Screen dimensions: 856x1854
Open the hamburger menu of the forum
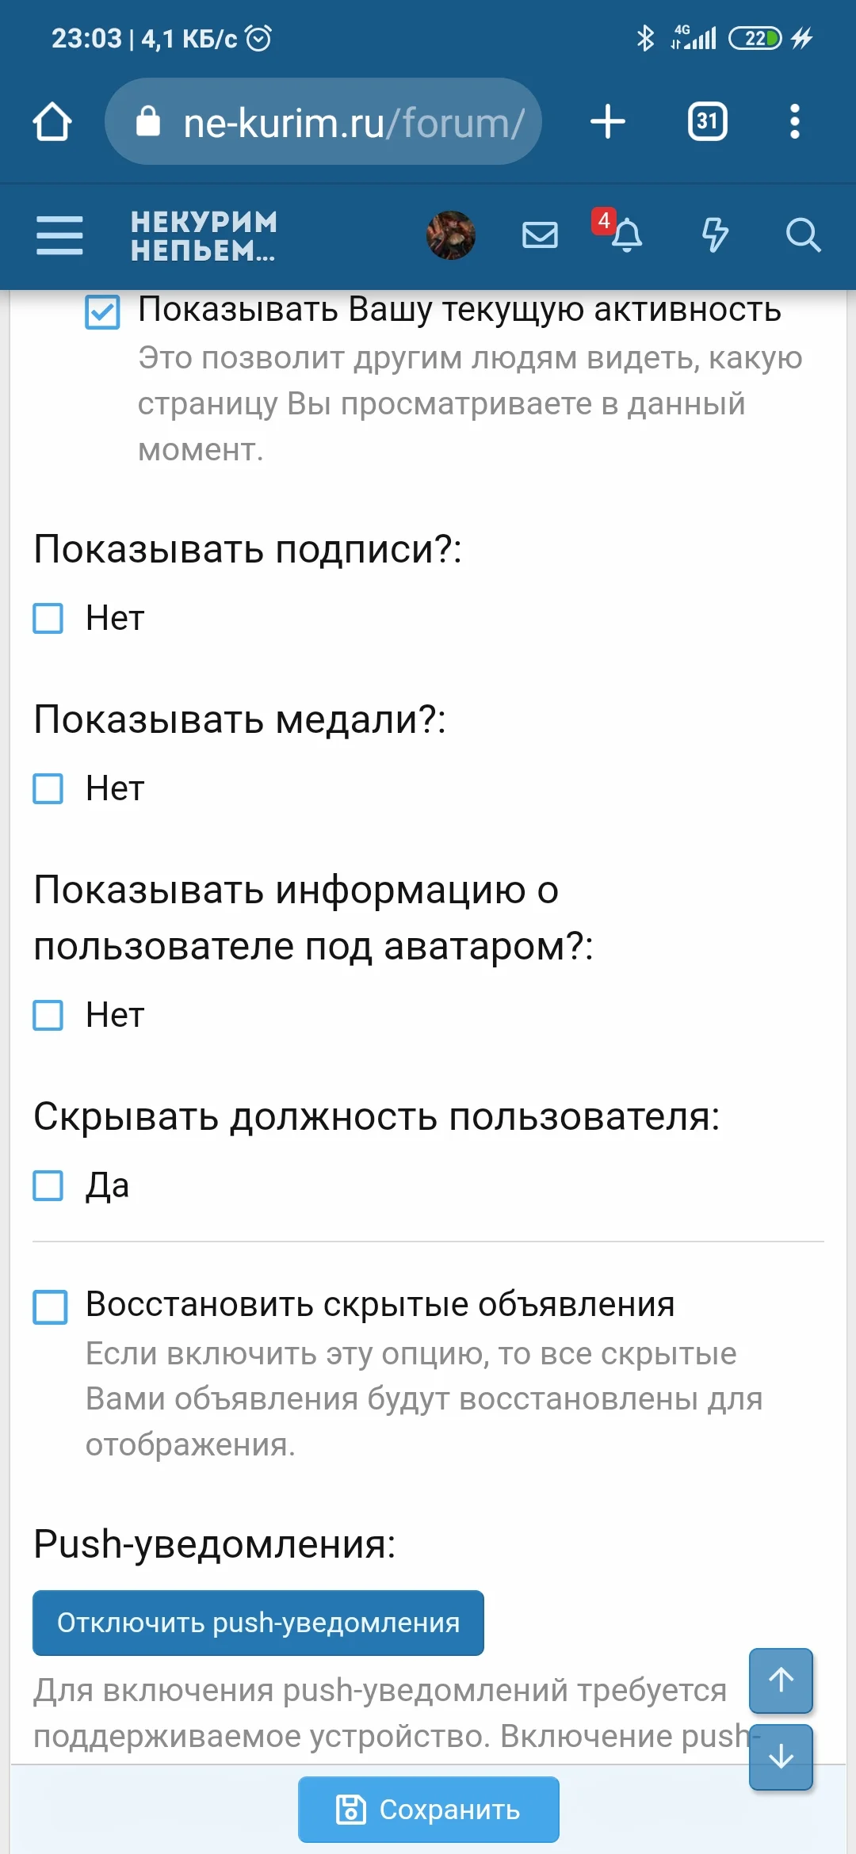(x=59, y=235)
